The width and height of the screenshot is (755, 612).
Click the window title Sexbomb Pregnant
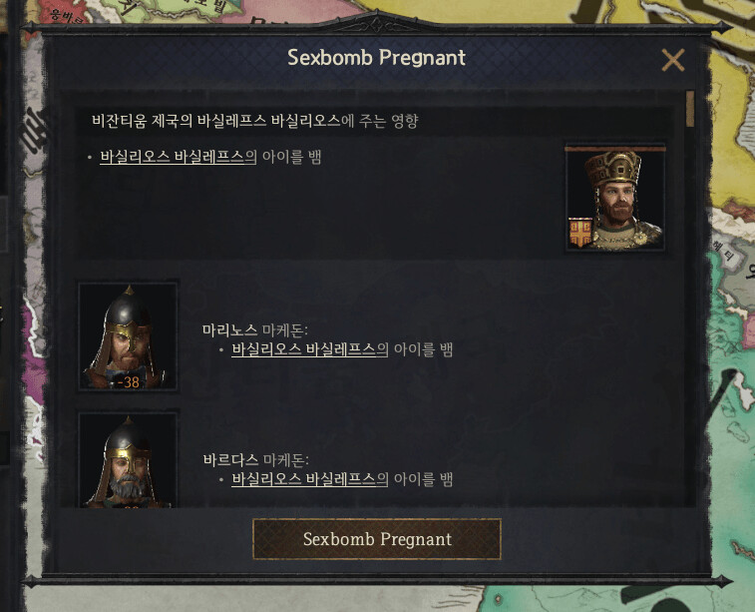377,58
